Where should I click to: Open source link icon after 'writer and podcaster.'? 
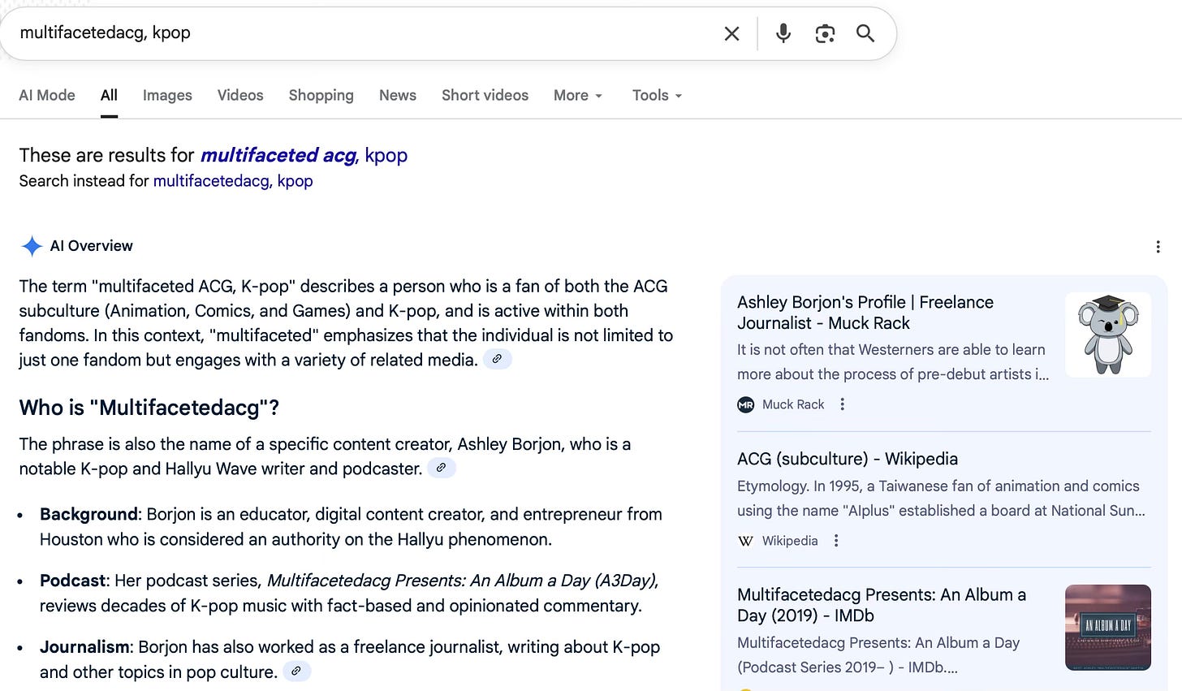click(x=442, y=468)
